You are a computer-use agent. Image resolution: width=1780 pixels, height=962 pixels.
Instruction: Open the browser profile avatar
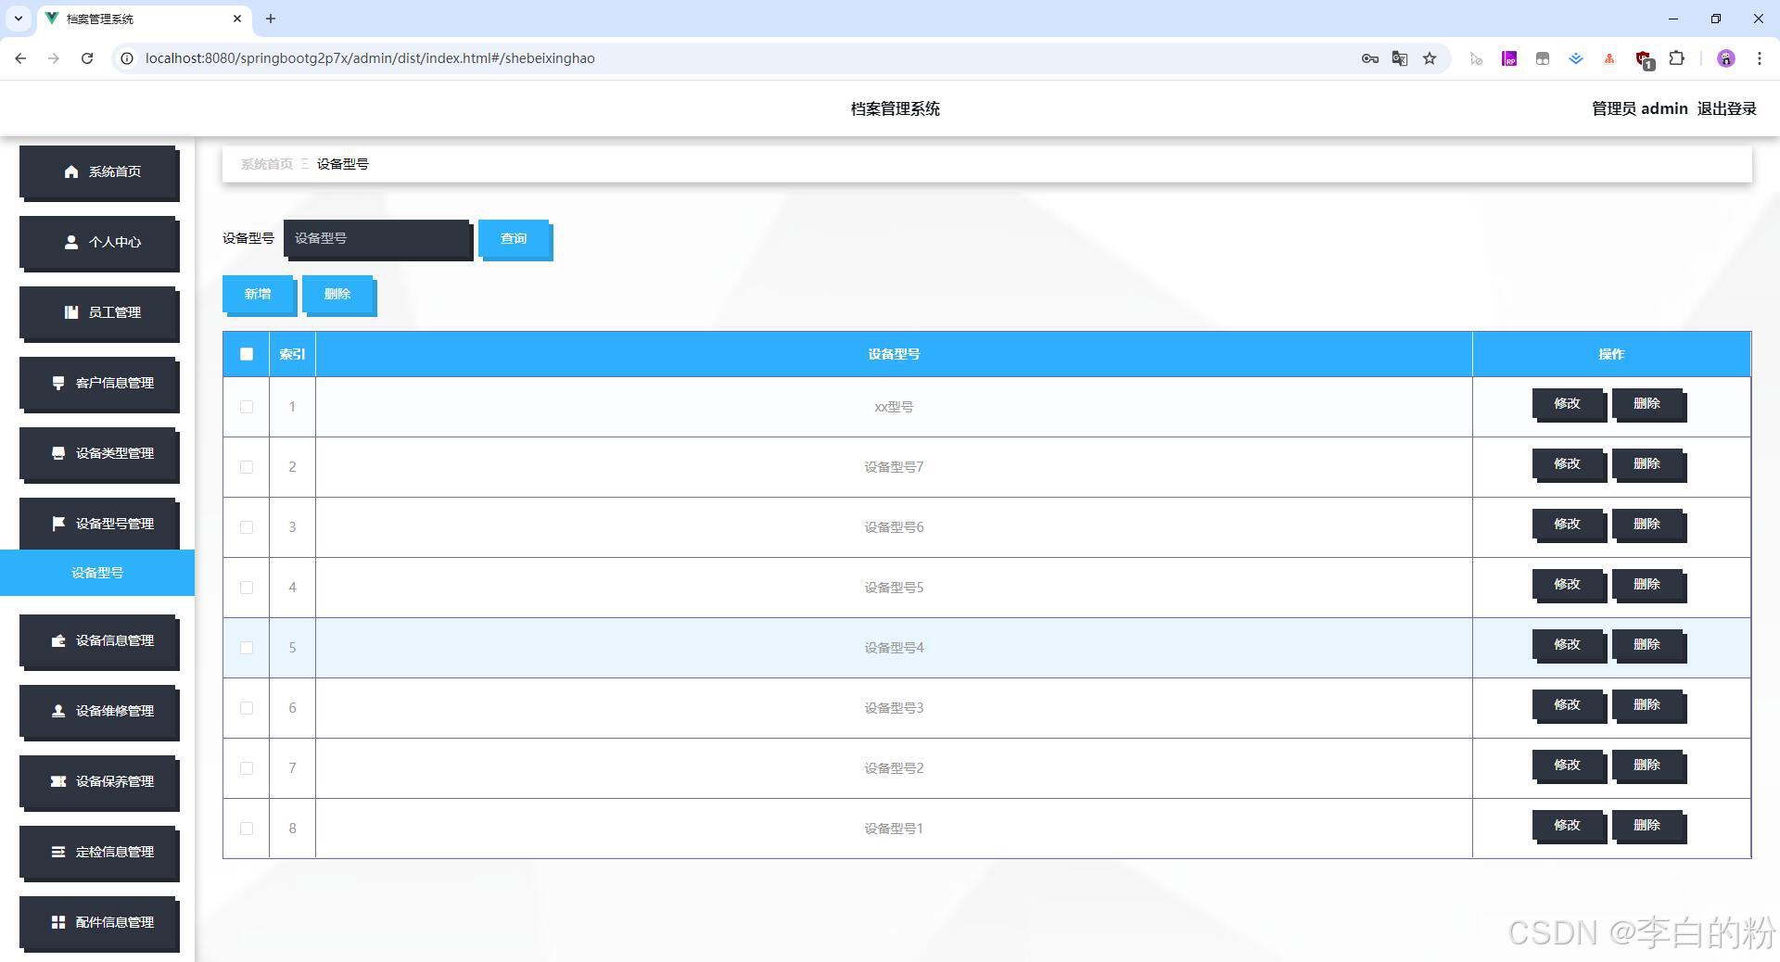tap(1726, 58)
